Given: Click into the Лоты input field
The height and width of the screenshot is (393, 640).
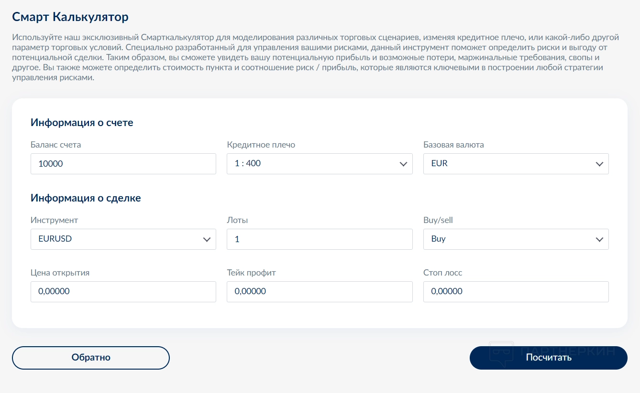Looking at the screenshot, I should (320, 239).
